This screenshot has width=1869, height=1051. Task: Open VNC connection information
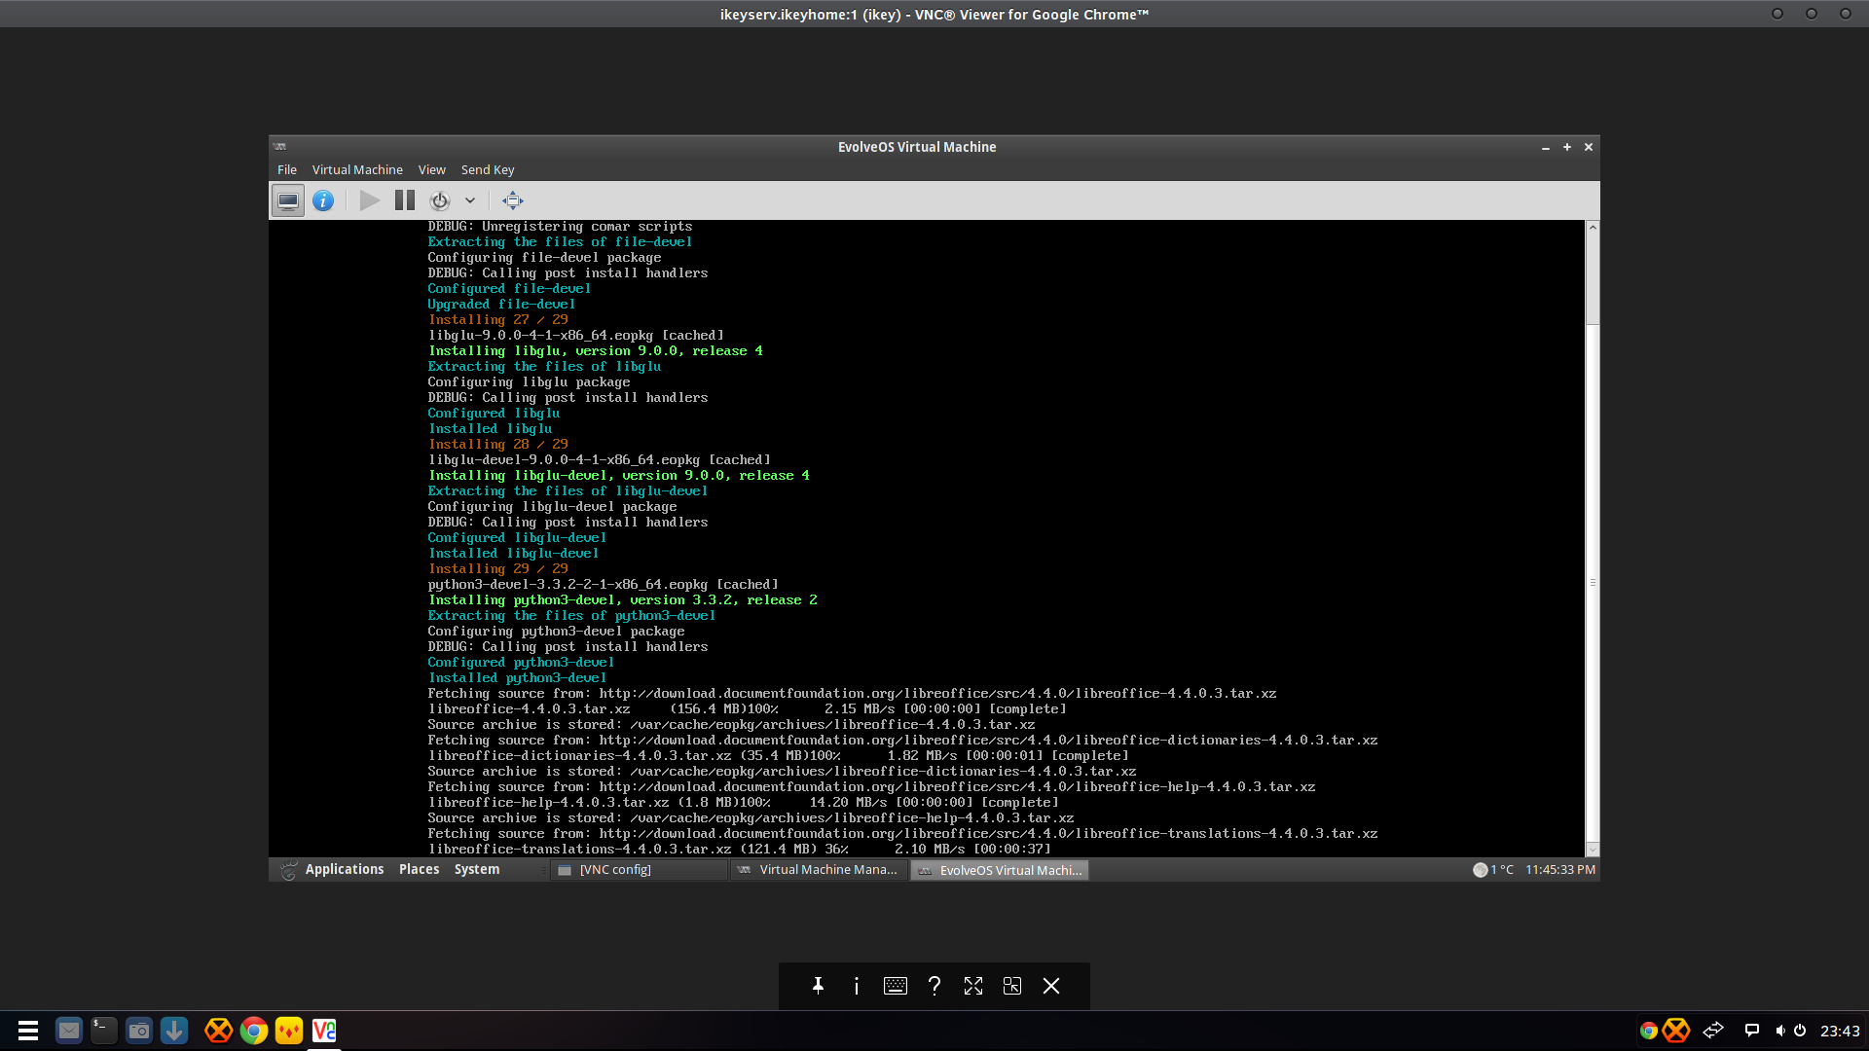click(857, 986)
